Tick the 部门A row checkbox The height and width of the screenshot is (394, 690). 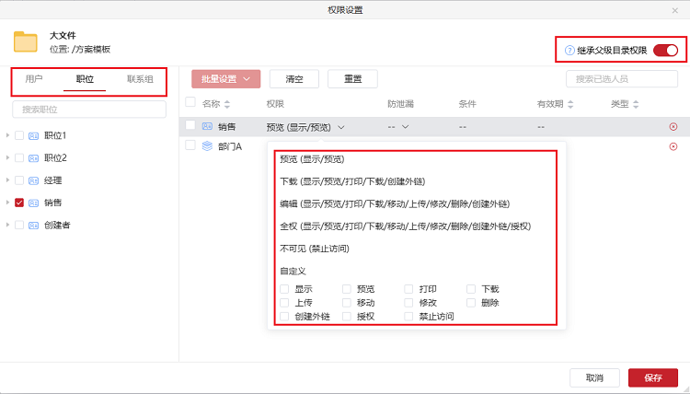[x=190, y=145]
